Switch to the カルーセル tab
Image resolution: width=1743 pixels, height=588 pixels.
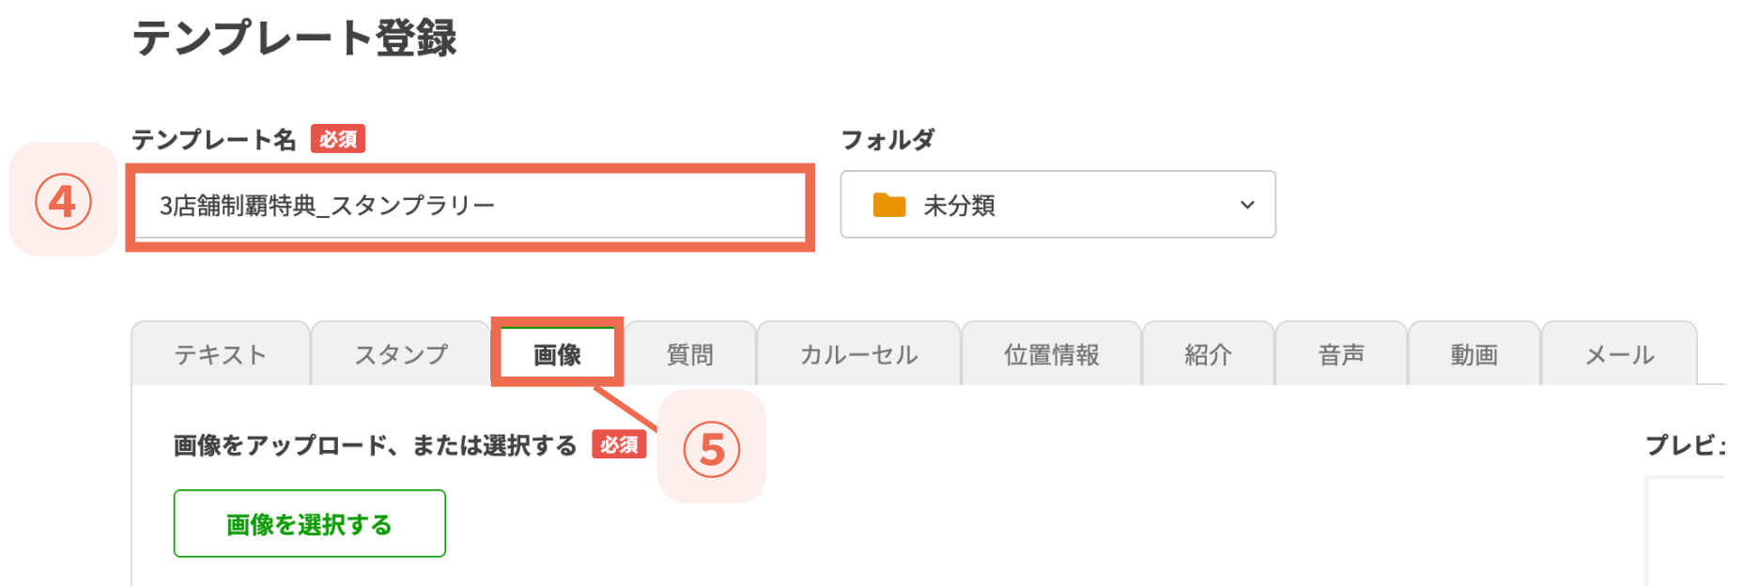coord(858,354)
